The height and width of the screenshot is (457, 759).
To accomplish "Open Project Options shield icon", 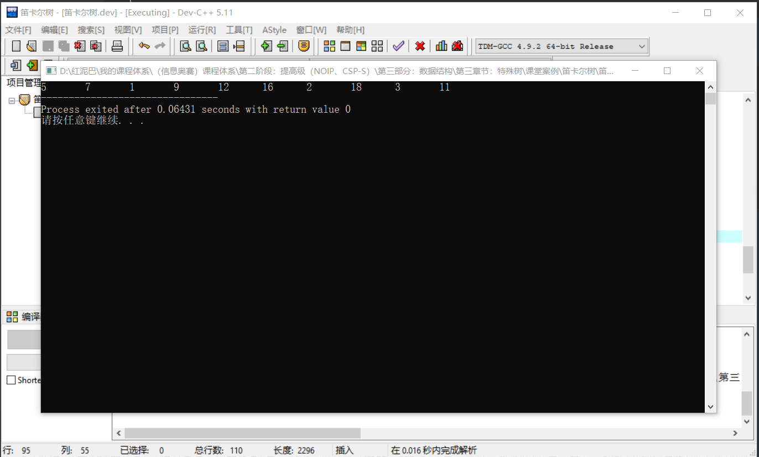I will point(304,46).
